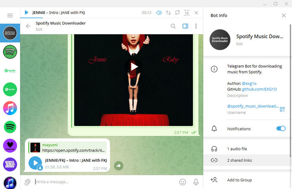Forward the audio message arrow button
292x189 pixels.
click(x=118, y=166)
